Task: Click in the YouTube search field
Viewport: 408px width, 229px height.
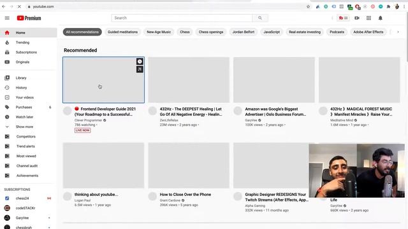Action: pyautogui.click(x=182, y=18)
